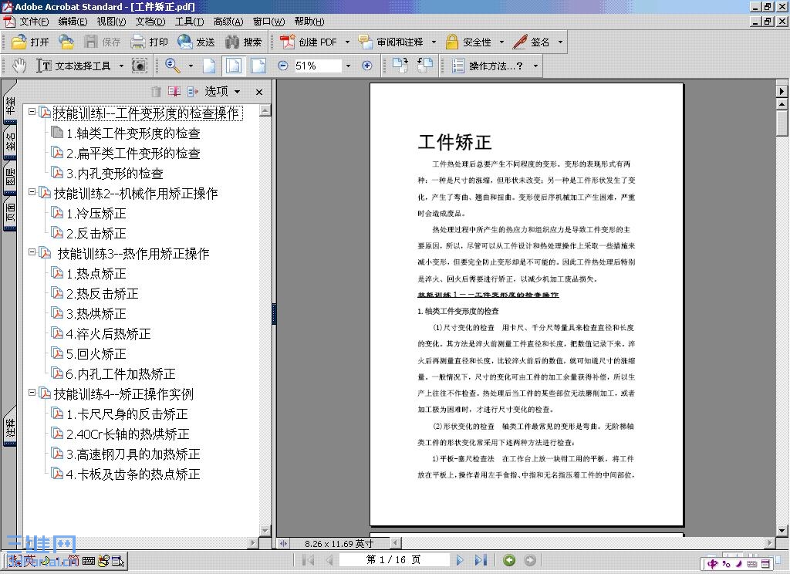Image resolution: width=790 pixels, height=574 pixels.
Task: Select bookmark 4.淬火后热矫正
Action: point(108,333)
